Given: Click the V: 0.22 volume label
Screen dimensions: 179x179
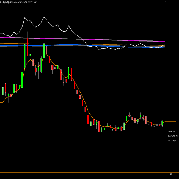Looking at the screenshot, I should point(173,136).
